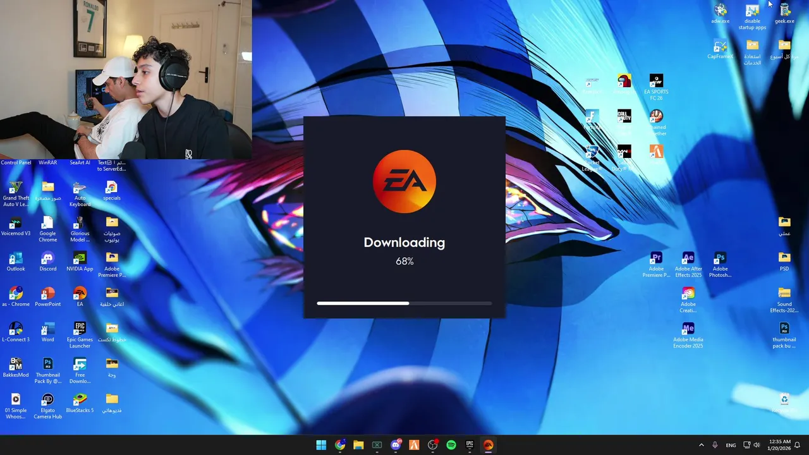Open microphone tray icon
This screenshot has height=455, width=809.
pyautogui.click(x=715, y=445)
